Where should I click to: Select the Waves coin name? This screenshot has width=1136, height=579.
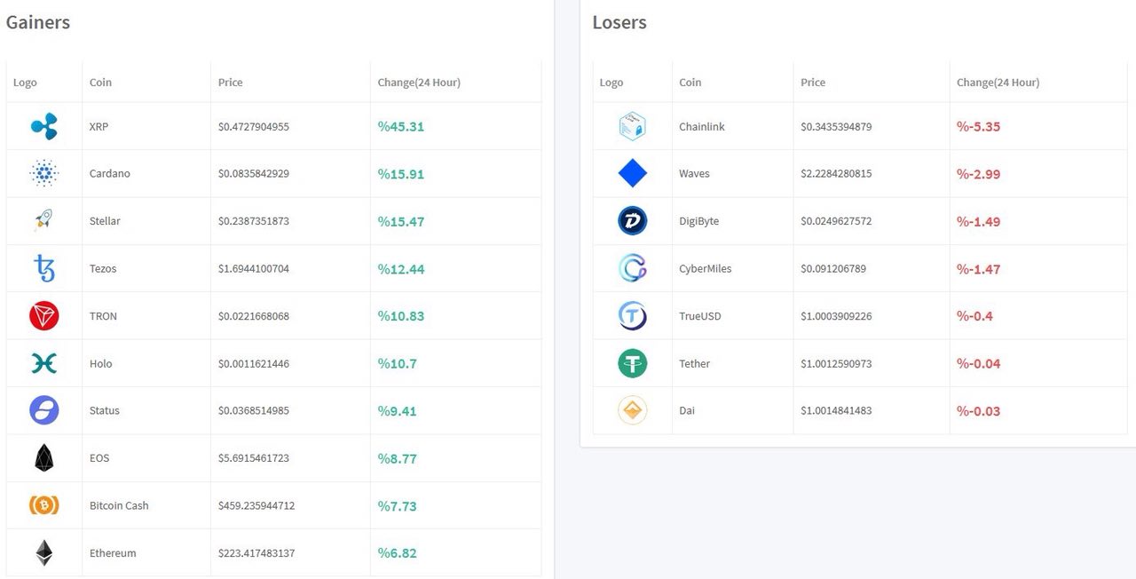pos(694,174)
